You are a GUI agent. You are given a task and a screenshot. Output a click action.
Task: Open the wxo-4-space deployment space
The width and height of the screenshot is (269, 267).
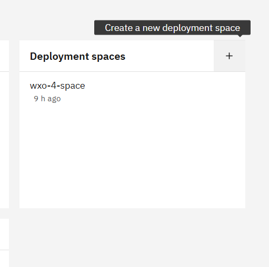click(57, 86)
